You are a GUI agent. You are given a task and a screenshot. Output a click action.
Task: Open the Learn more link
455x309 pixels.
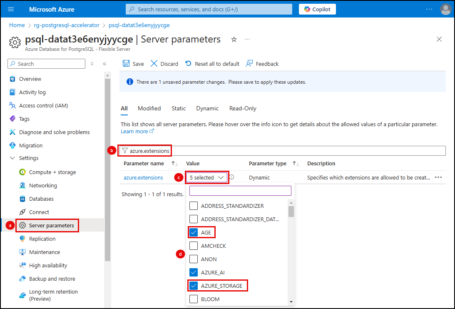pyautogui.click(x=137, y=131)
